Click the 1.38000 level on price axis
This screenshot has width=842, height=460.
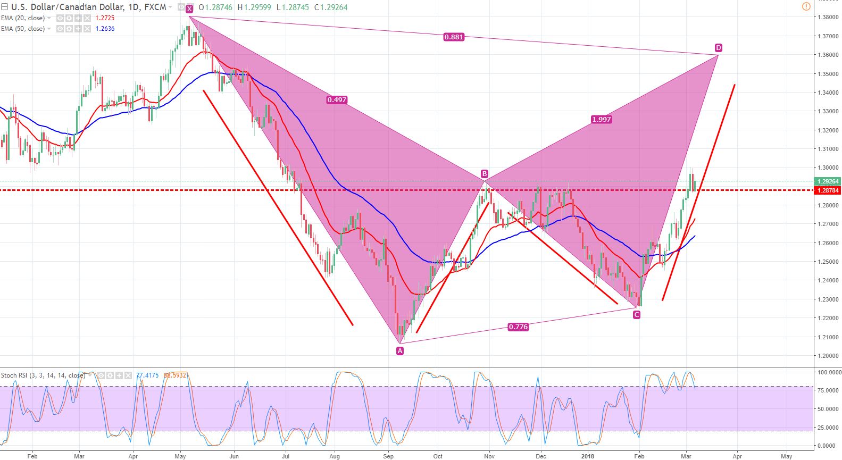click(828, 17)
